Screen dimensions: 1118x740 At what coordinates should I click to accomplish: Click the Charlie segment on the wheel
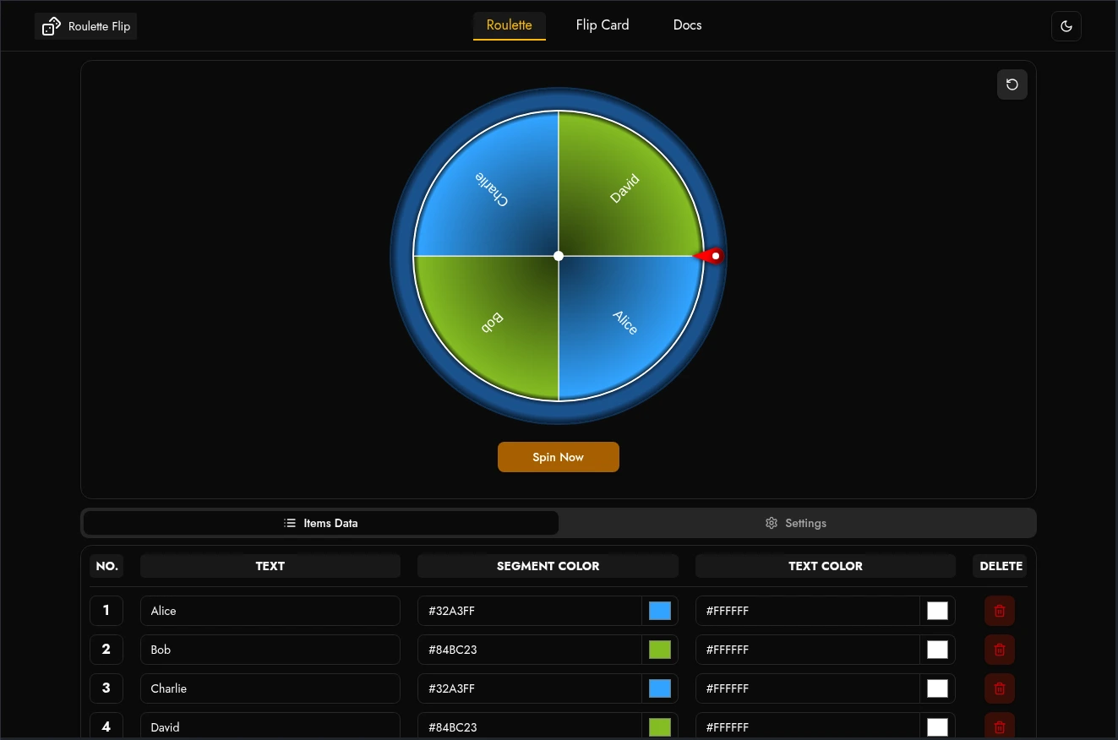point(494,191)
